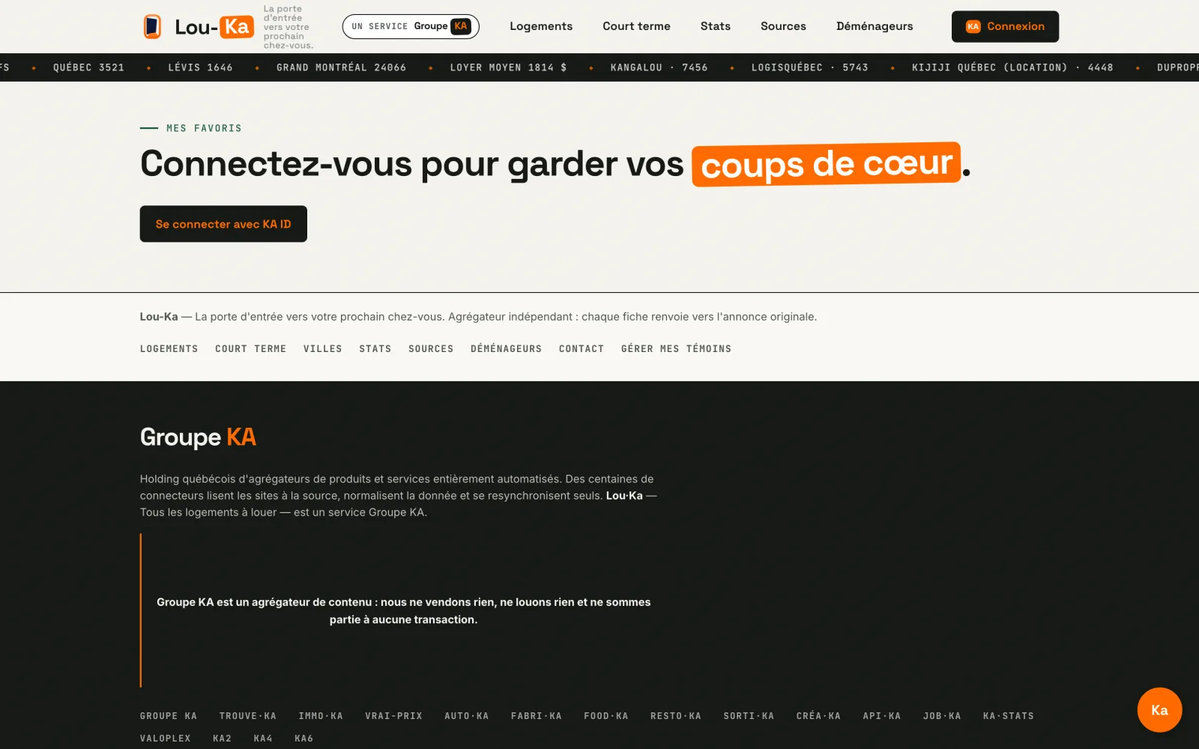Open IMMO·KA network link
Image resolution: width=1199 pixels, height=749 pixels.
(x=321, y=716)
